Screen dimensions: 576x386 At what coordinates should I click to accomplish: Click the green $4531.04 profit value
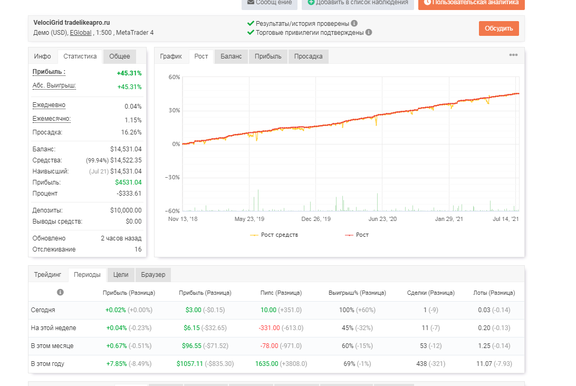(x=128, y=182)
